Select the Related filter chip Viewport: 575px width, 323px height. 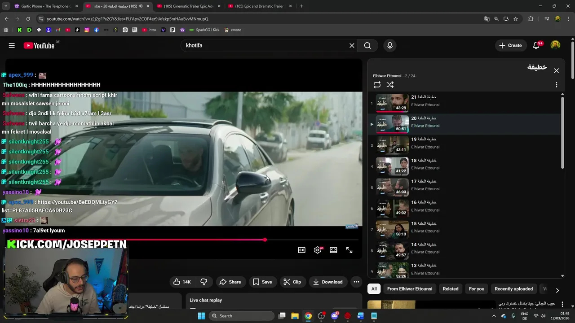[x=451, y=289]
